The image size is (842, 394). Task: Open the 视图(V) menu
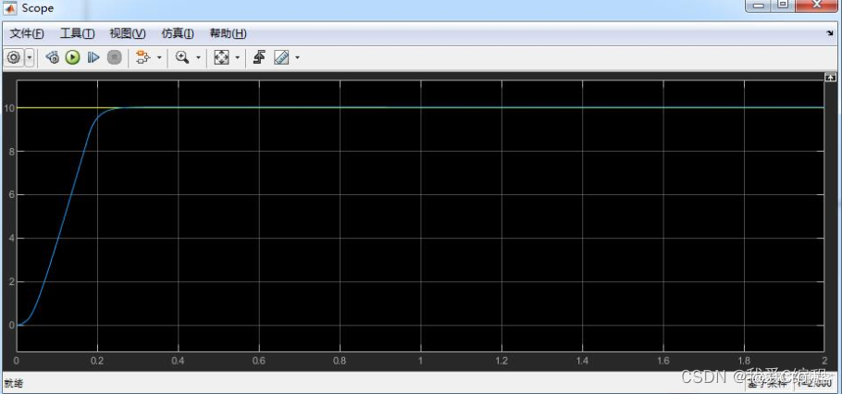pyautogui.click(x=128, y=34)
